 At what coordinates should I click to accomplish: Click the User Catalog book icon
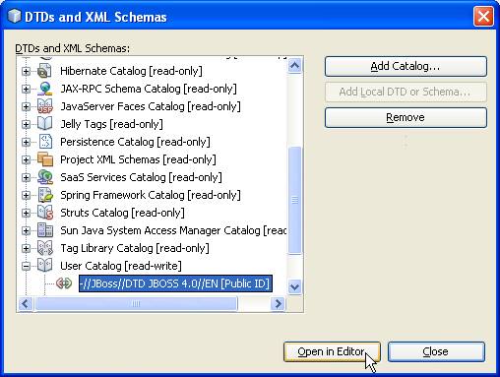[x=45, y=265]
